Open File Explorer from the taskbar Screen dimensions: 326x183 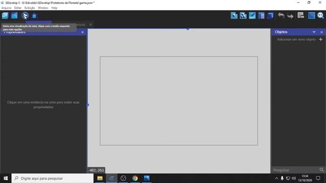click(100, 178)
